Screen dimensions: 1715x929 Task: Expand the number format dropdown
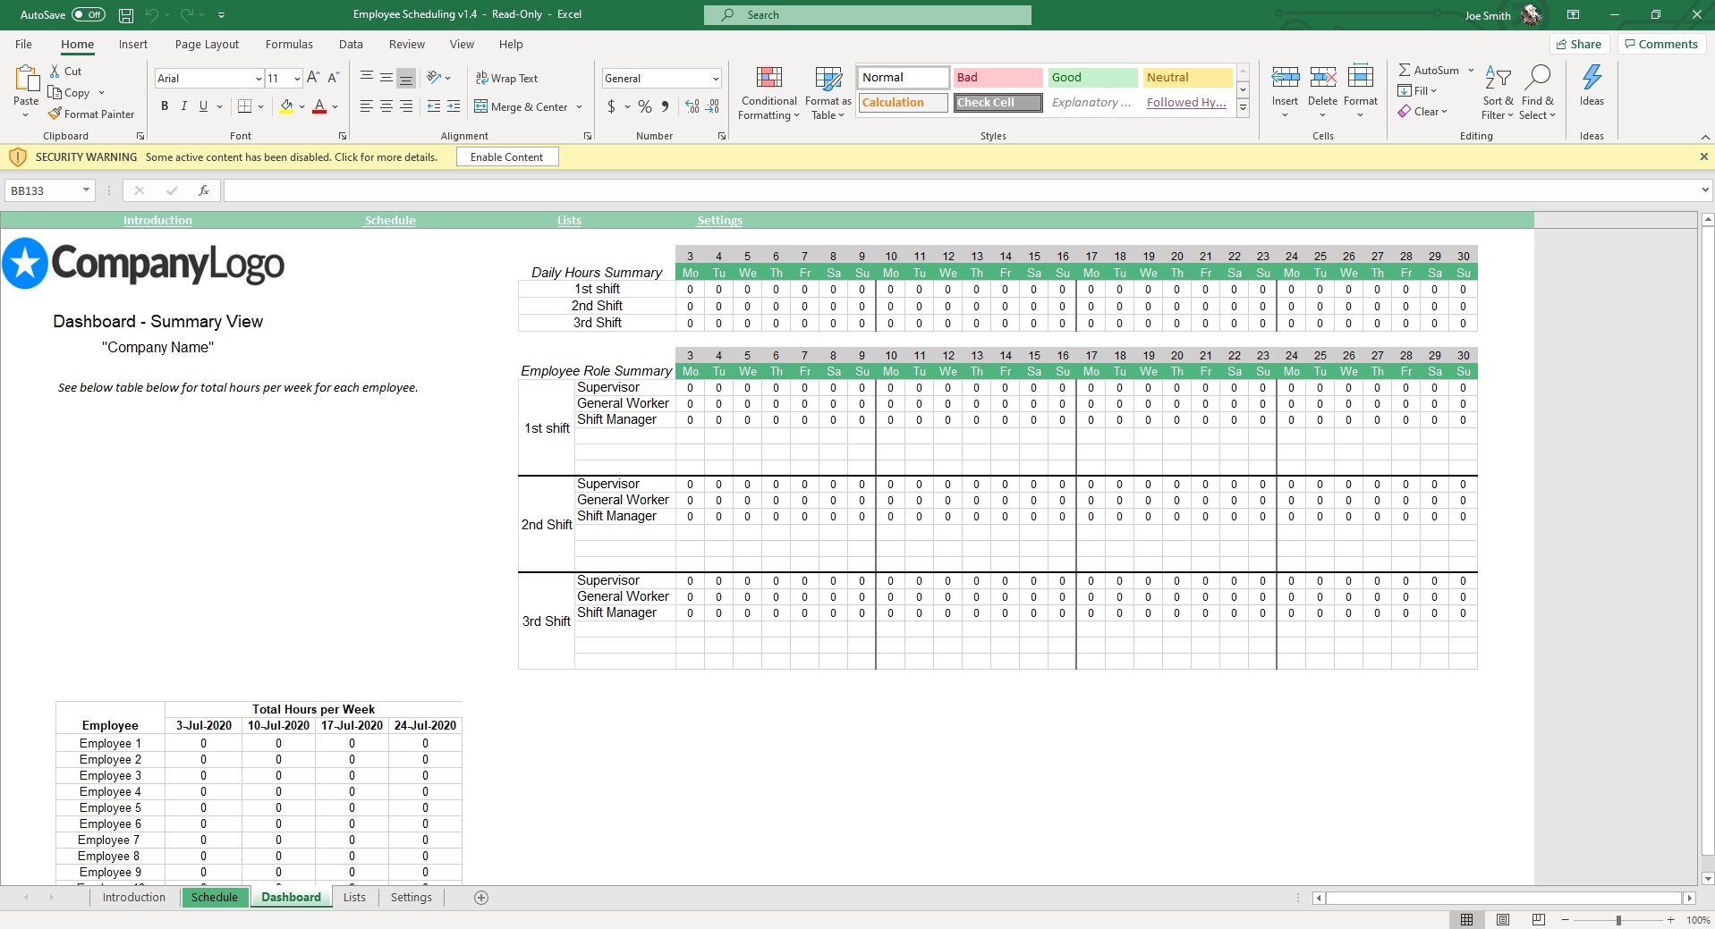coord(715,79)
